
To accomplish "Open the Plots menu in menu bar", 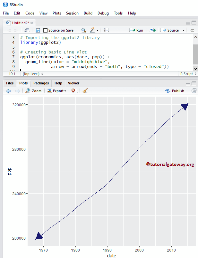I will point(57,13).
